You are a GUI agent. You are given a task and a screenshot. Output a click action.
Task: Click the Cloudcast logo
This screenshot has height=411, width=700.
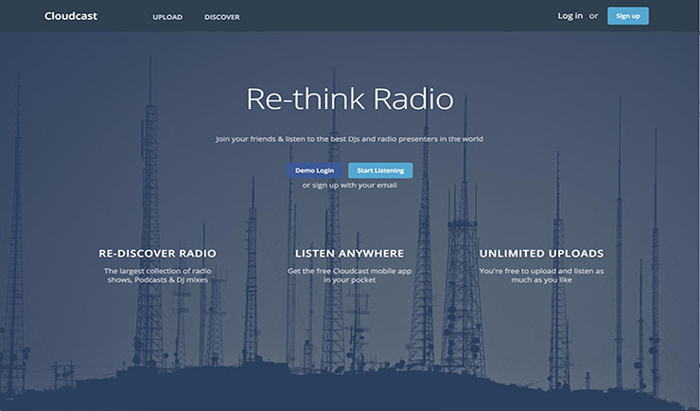70,16
